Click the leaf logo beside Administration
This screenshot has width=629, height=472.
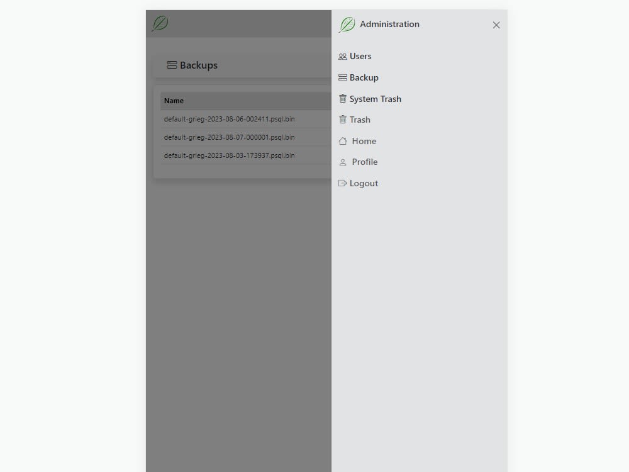point(347,25)
